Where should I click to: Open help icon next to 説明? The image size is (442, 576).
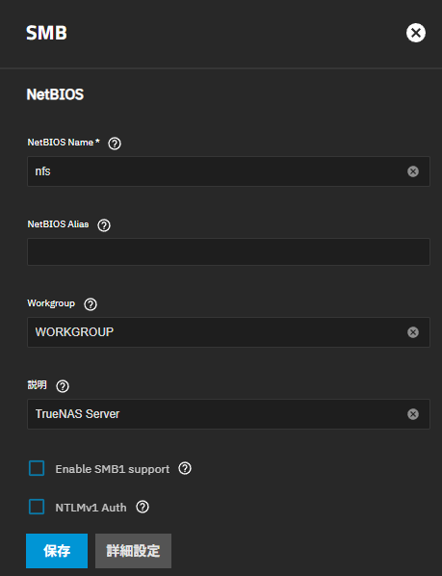pyautogui.click(x=63, y=386)
